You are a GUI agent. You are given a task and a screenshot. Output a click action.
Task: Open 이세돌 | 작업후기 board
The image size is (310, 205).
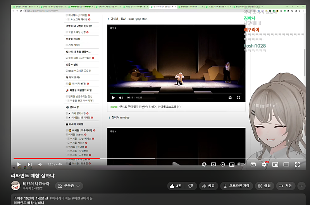coord(79,151)
